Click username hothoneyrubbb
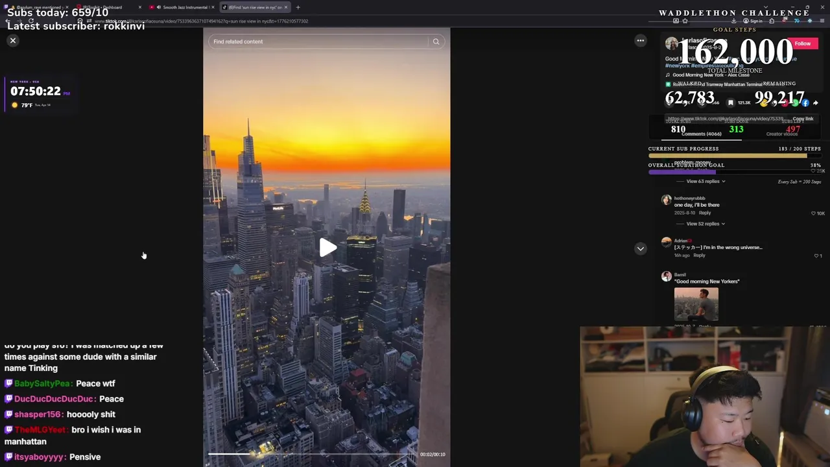This screenshot has height=467, width=830. pos(689,198)
